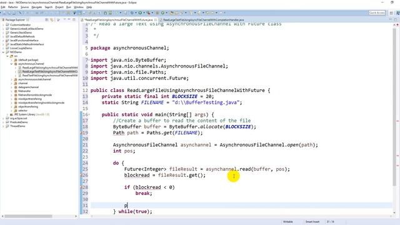Open the Navigate menu
This screenshot has height=225, width=400.
click(x=36, y=7)
